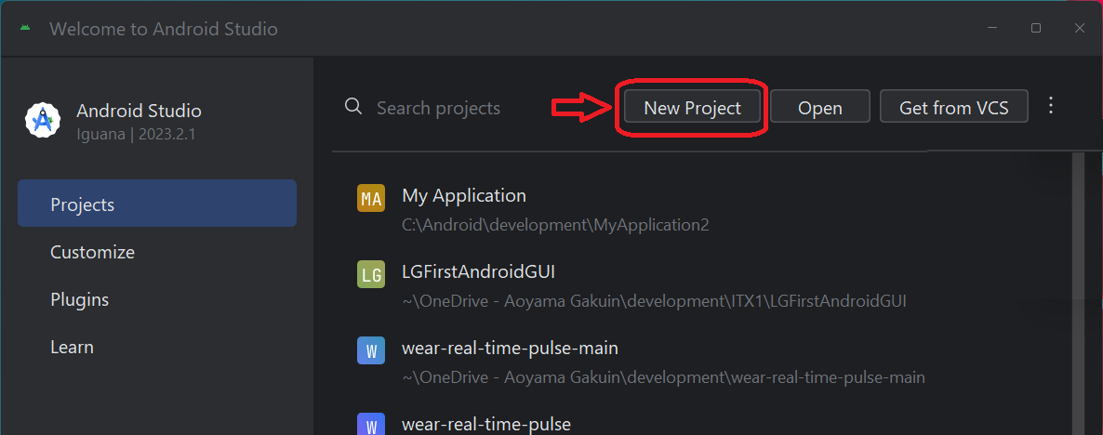The height and width of the screenshot is (435, 1103).
Task: Click the green Android icon in title bar
Action: tap(25, 28)
